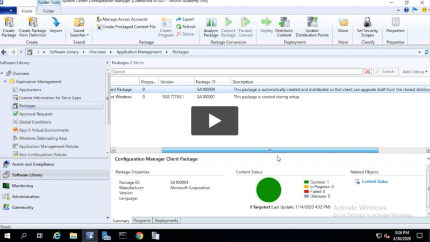Open Set Security Scopes lock icon
Screen dimensions: 430x242
tap(368, 23)
